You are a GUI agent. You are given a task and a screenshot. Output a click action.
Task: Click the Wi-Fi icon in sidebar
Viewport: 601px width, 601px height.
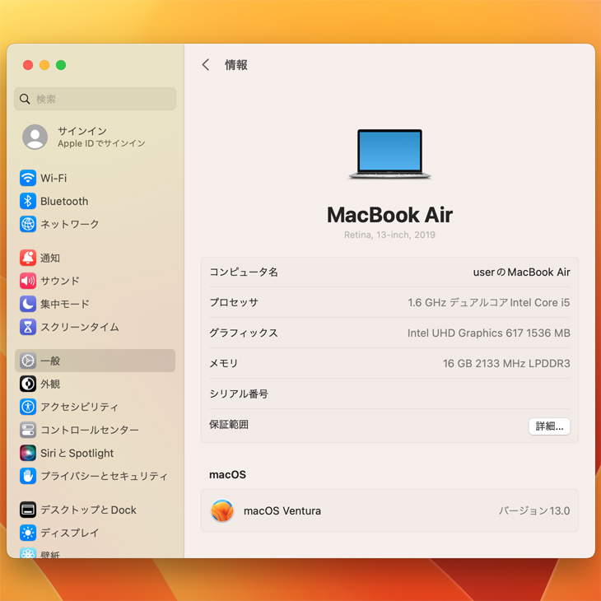click(28, 178)
